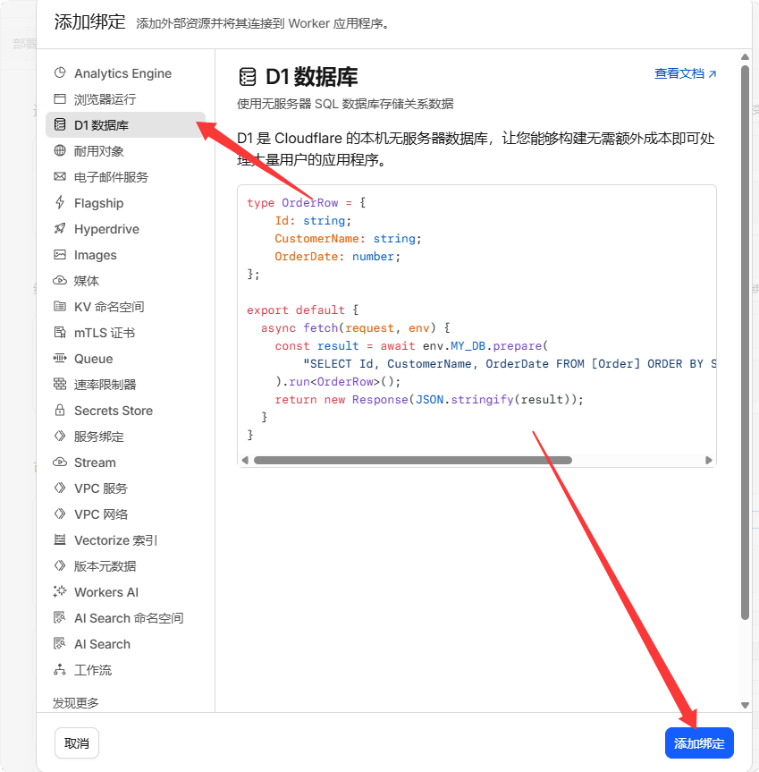Click the Hyperdrive rocket icon
The height and width of the screenshot is (772, 759).
[60, 228]
